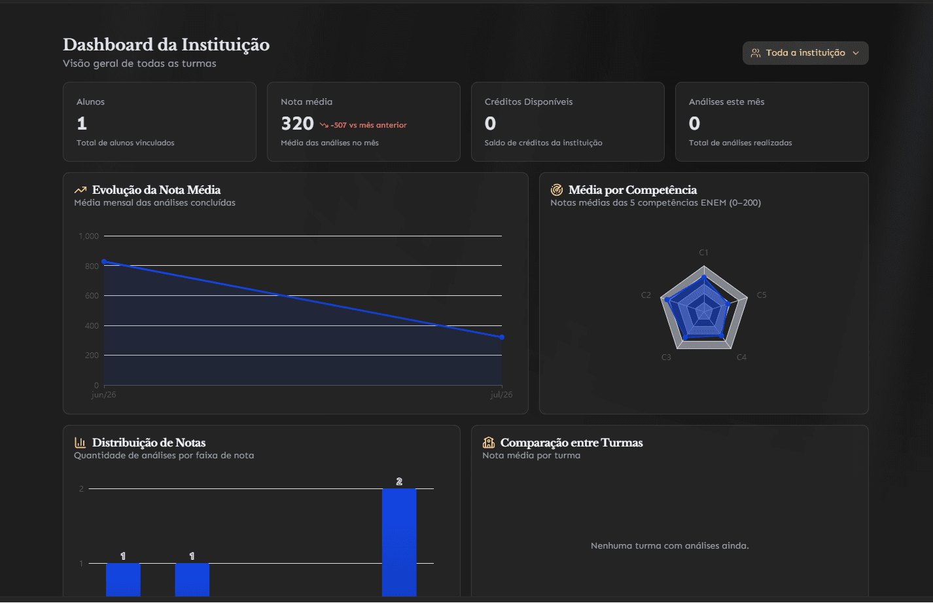Click the bar chart icon beside Distribuição de Notas
The image size is (933, 603).
point(80,443)
